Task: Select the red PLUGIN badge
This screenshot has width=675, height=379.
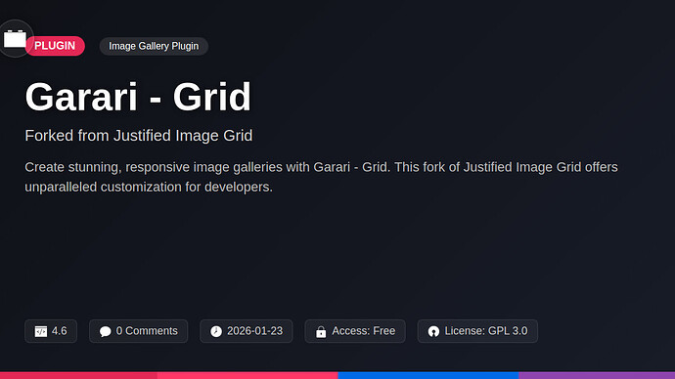Action: [x=55, y=46]
